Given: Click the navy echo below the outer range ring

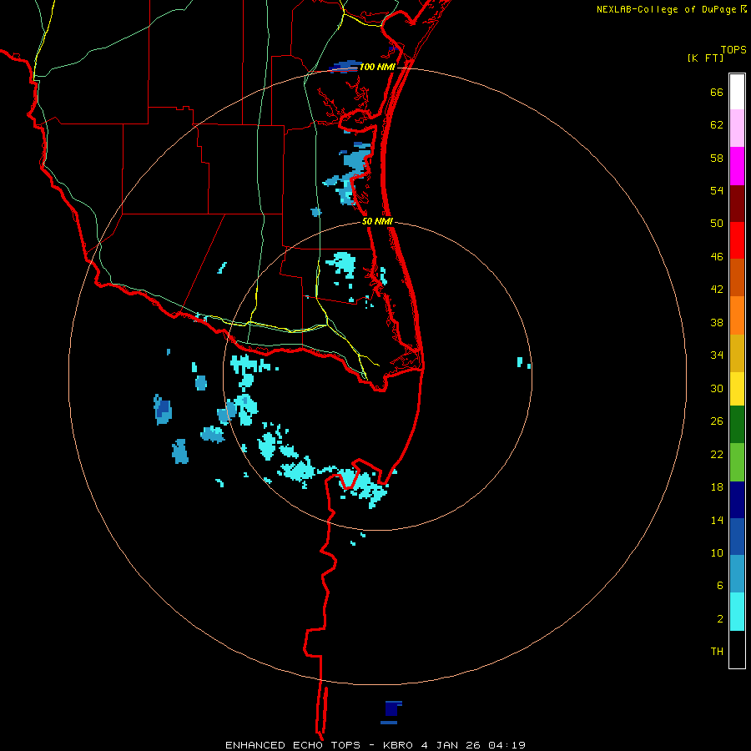Looking at the screenshot, I should click(393, 708).
